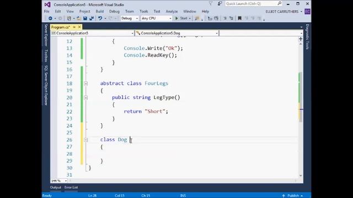Uncomment the selected lines icon

[231, 18]
